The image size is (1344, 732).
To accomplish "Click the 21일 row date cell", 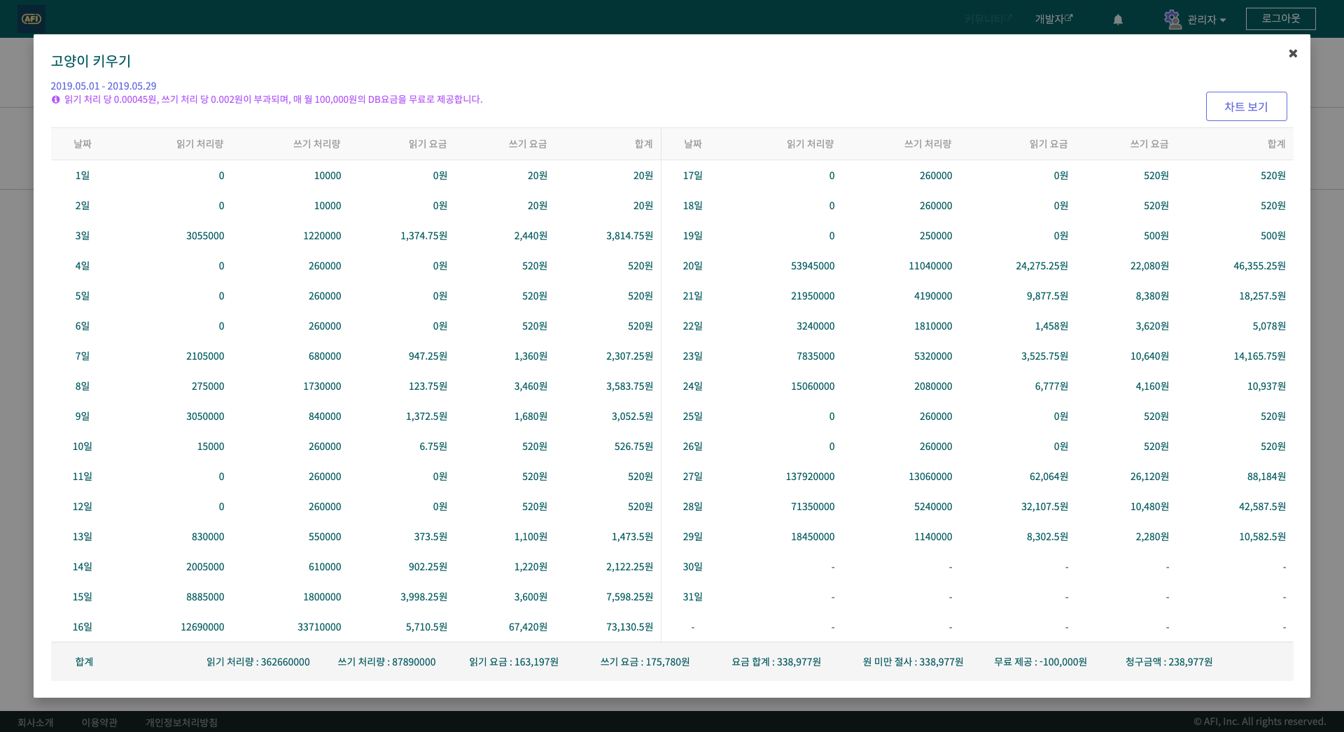I will point(693,296).
